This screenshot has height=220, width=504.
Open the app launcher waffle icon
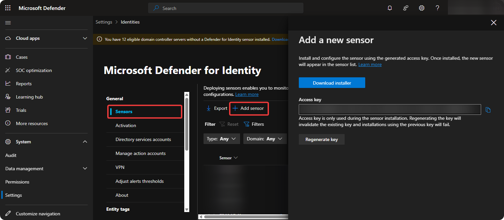click(x=8, y=8)
